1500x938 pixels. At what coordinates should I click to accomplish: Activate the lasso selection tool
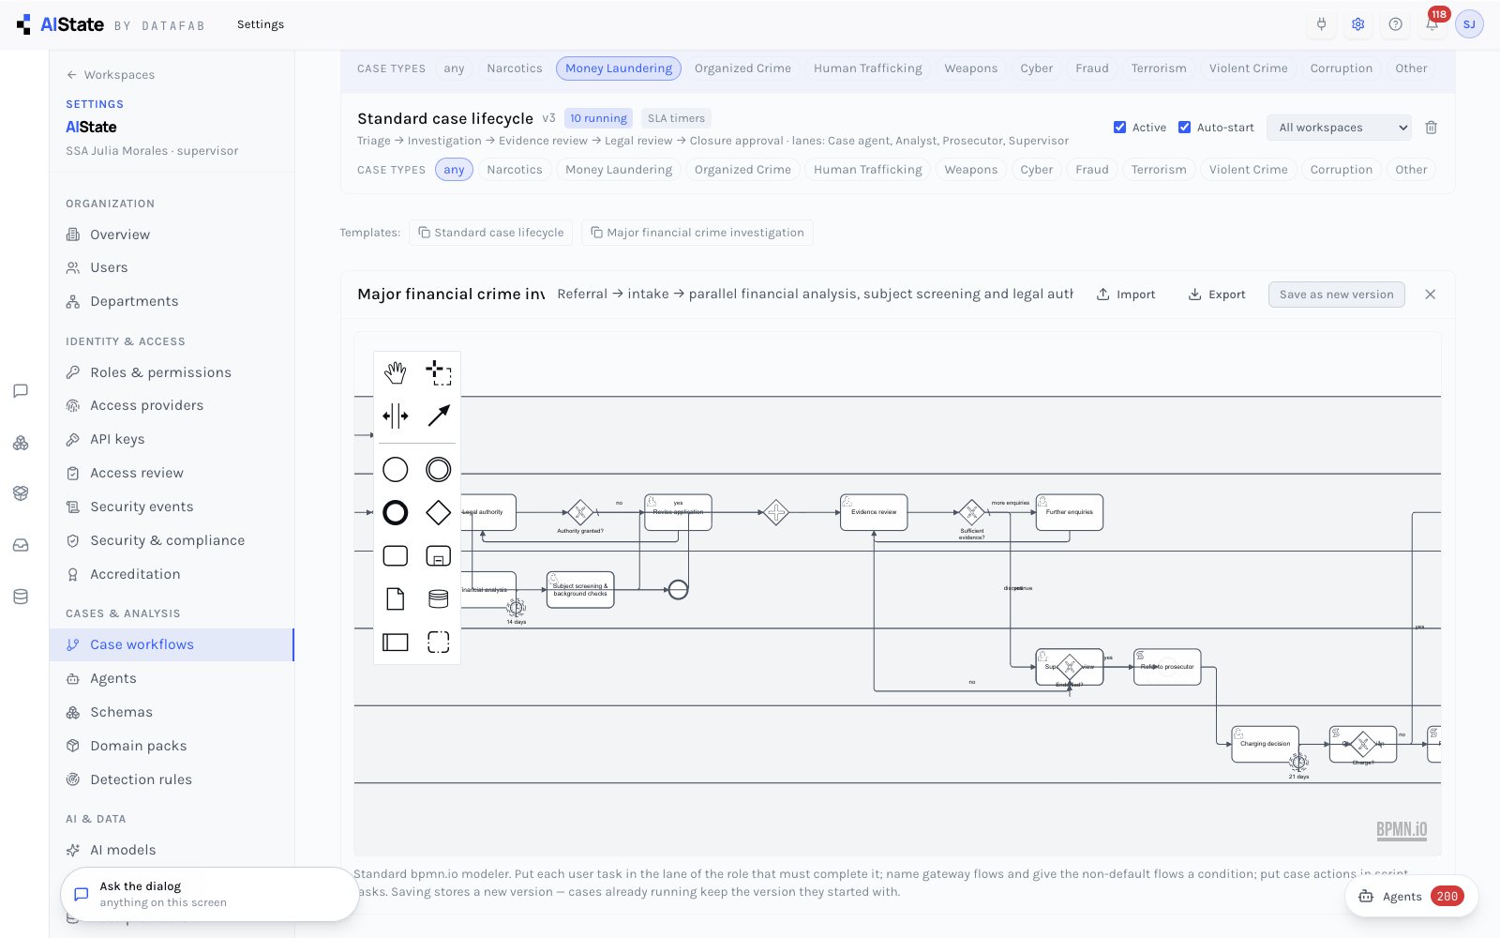tap(439, 372)
